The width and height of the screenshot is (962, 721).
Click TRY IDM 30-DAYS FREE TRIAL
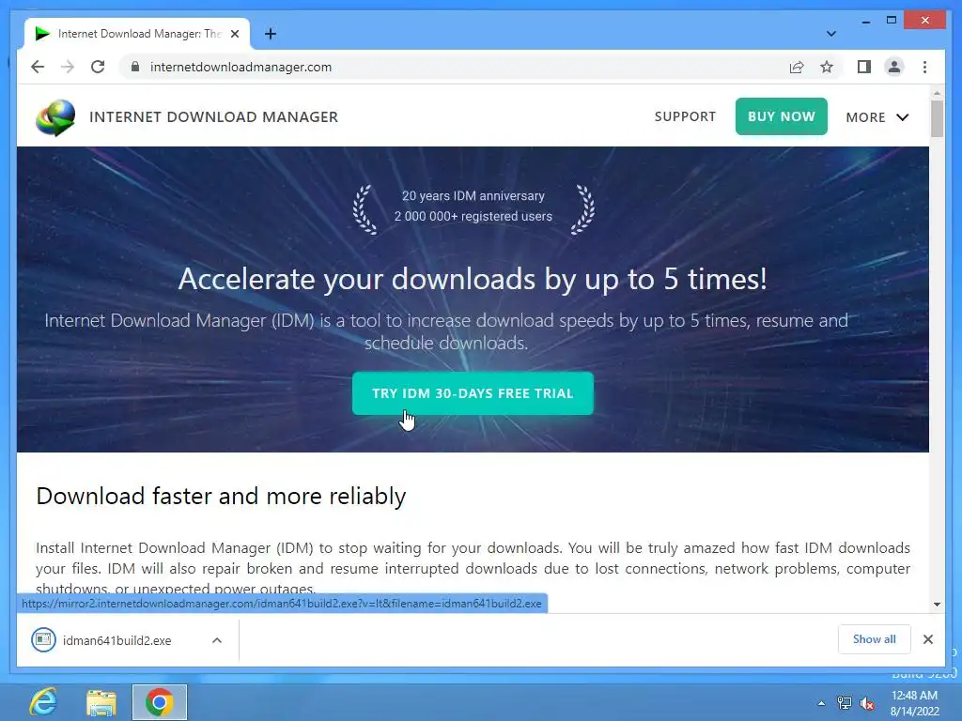(x=473, y=393)
